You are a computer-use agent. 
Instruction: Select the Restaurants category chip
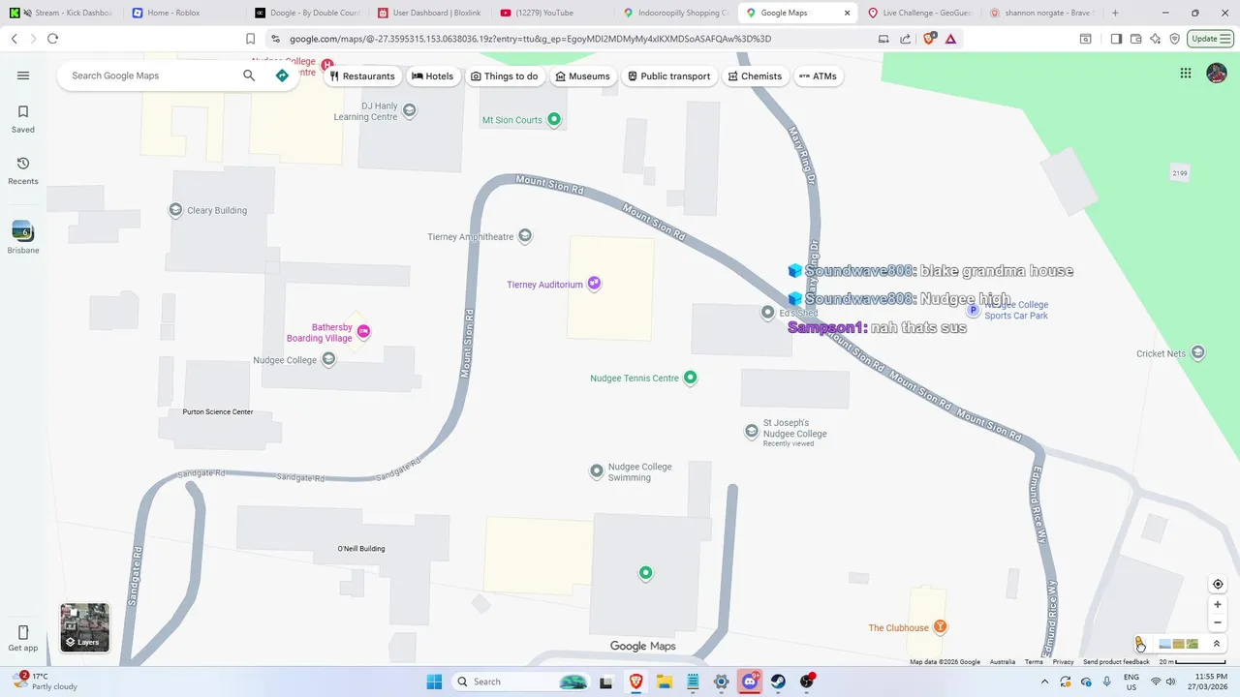click(362, 76)
